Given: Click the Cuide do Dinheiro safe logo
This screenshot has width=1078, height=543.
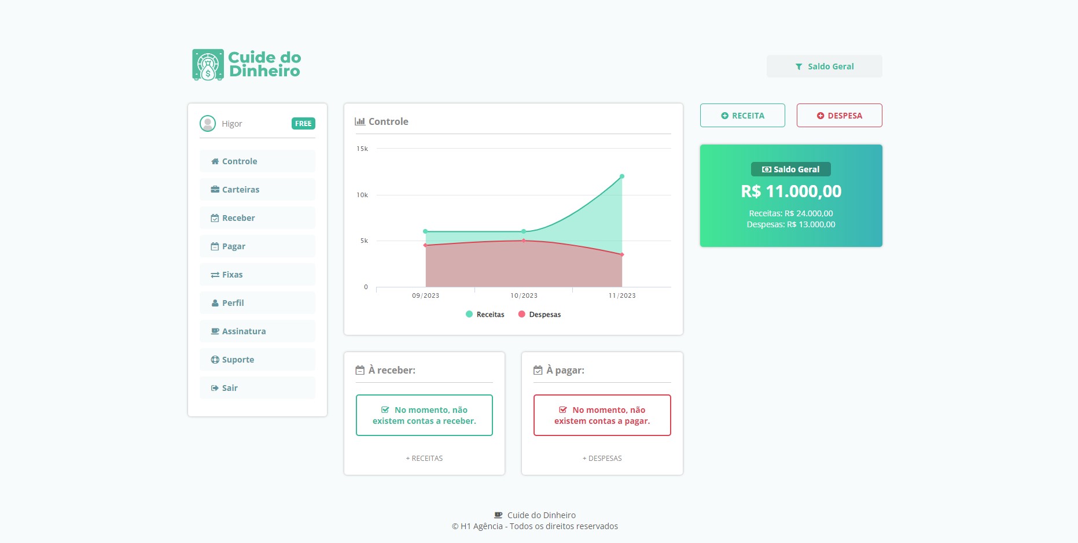Looking at the screenshot, I should click(208, 65).
